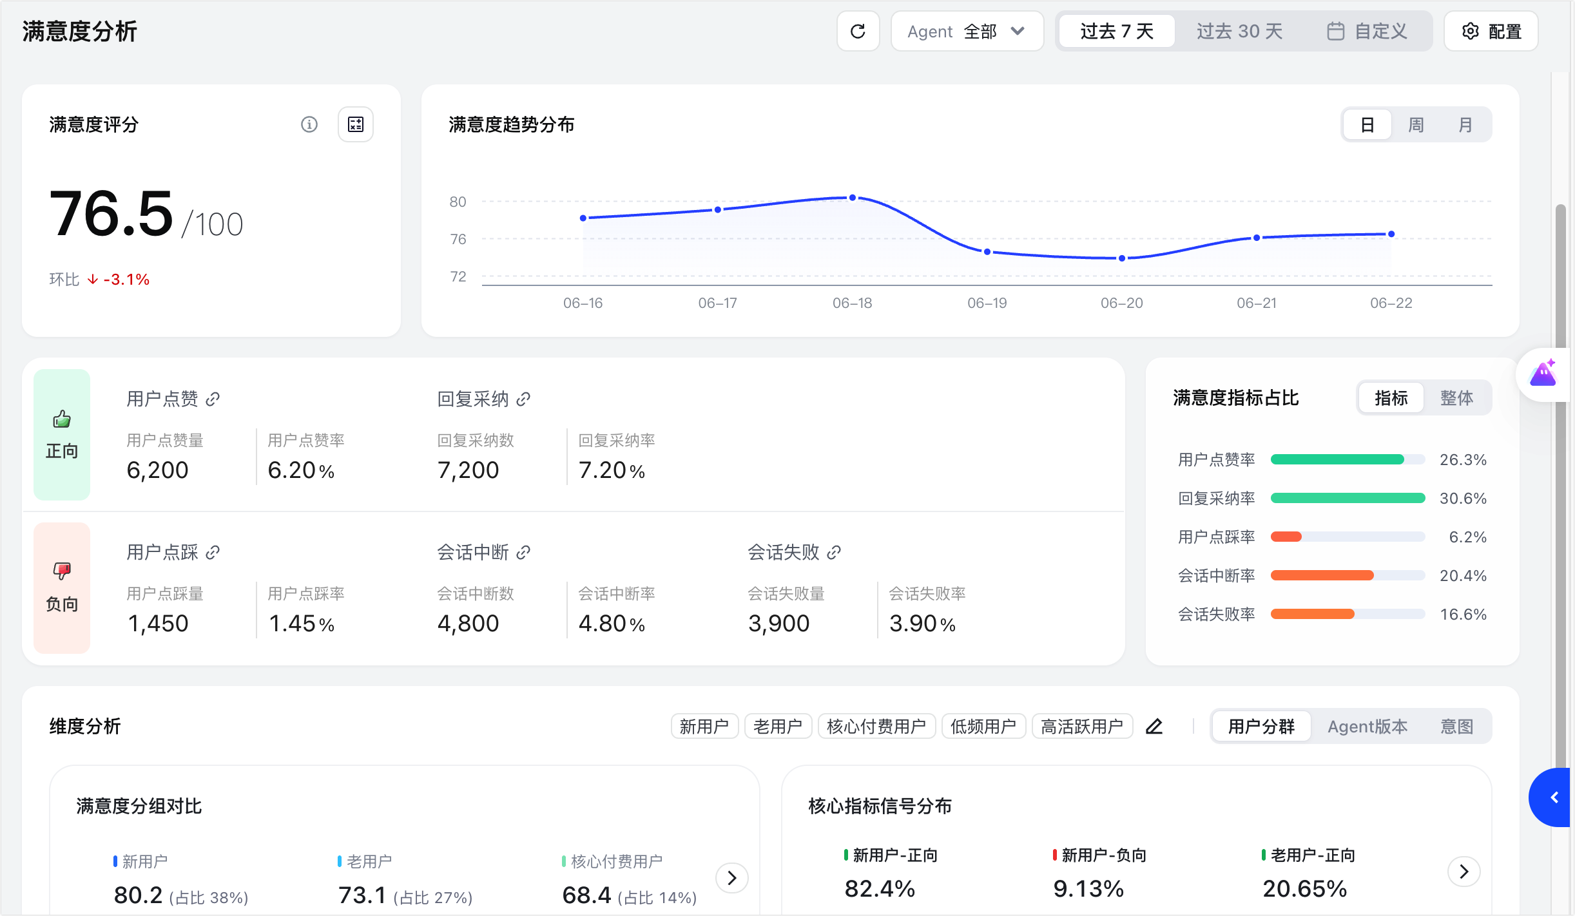This screenshot has height=916, width=1575.
Task: Click the 新用户 filter tag
Action: (704, 727)
